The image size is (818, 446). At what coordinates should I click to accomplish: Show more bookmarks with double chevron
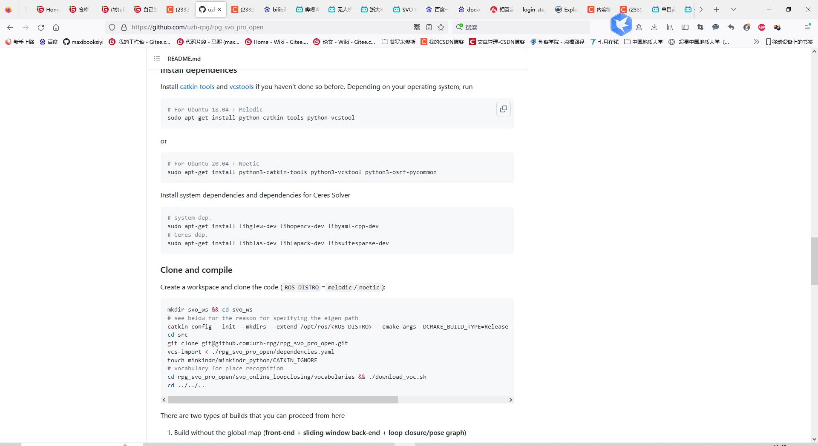click(x=756, y=42)
